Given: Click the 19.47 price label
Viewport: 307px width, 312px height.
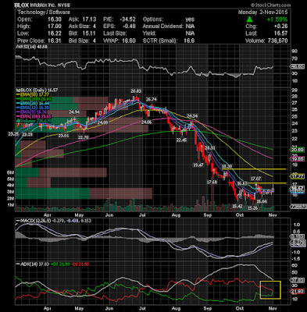Looking at the screenshot, I should click(x=198, y=165).
